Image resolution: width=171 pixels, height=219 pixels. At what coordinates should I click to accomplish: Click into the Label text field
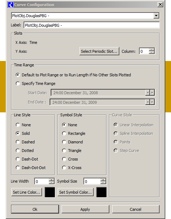pos(92,25)
